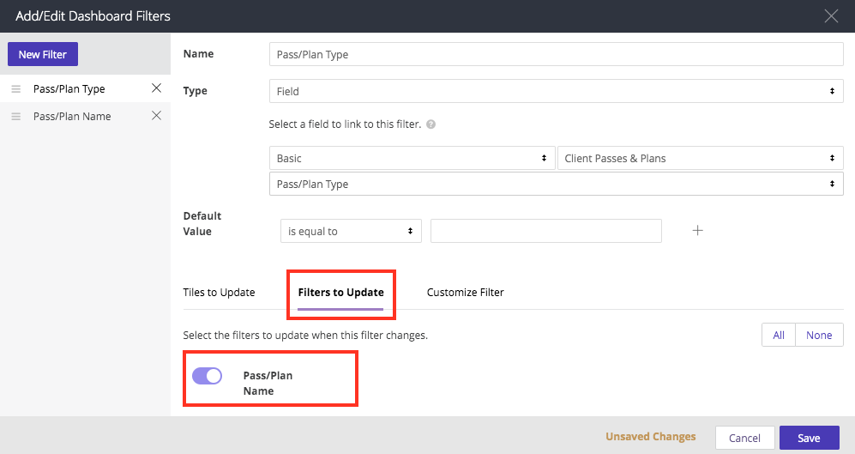The width and height of the screenshot is (855, 454).
Task: Click the New Filter button
Action: pos(43,54)
